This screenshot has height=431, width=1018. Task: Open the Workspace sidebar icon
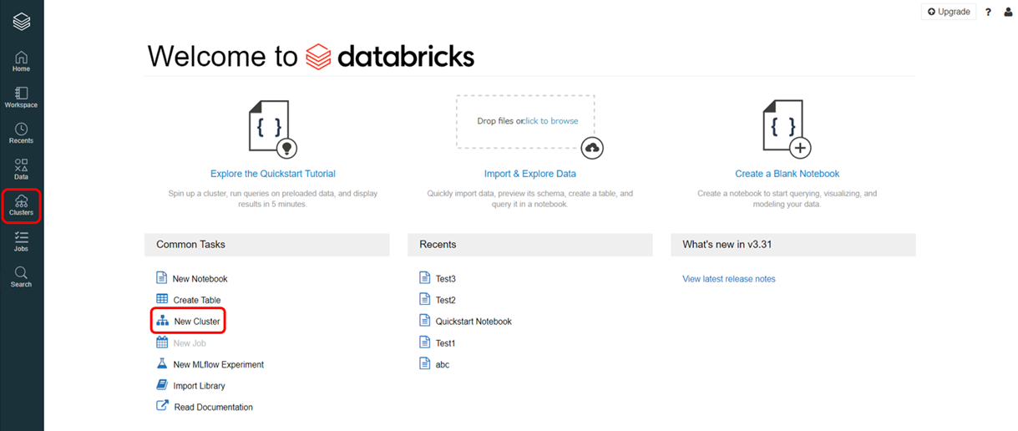(22, 97)
